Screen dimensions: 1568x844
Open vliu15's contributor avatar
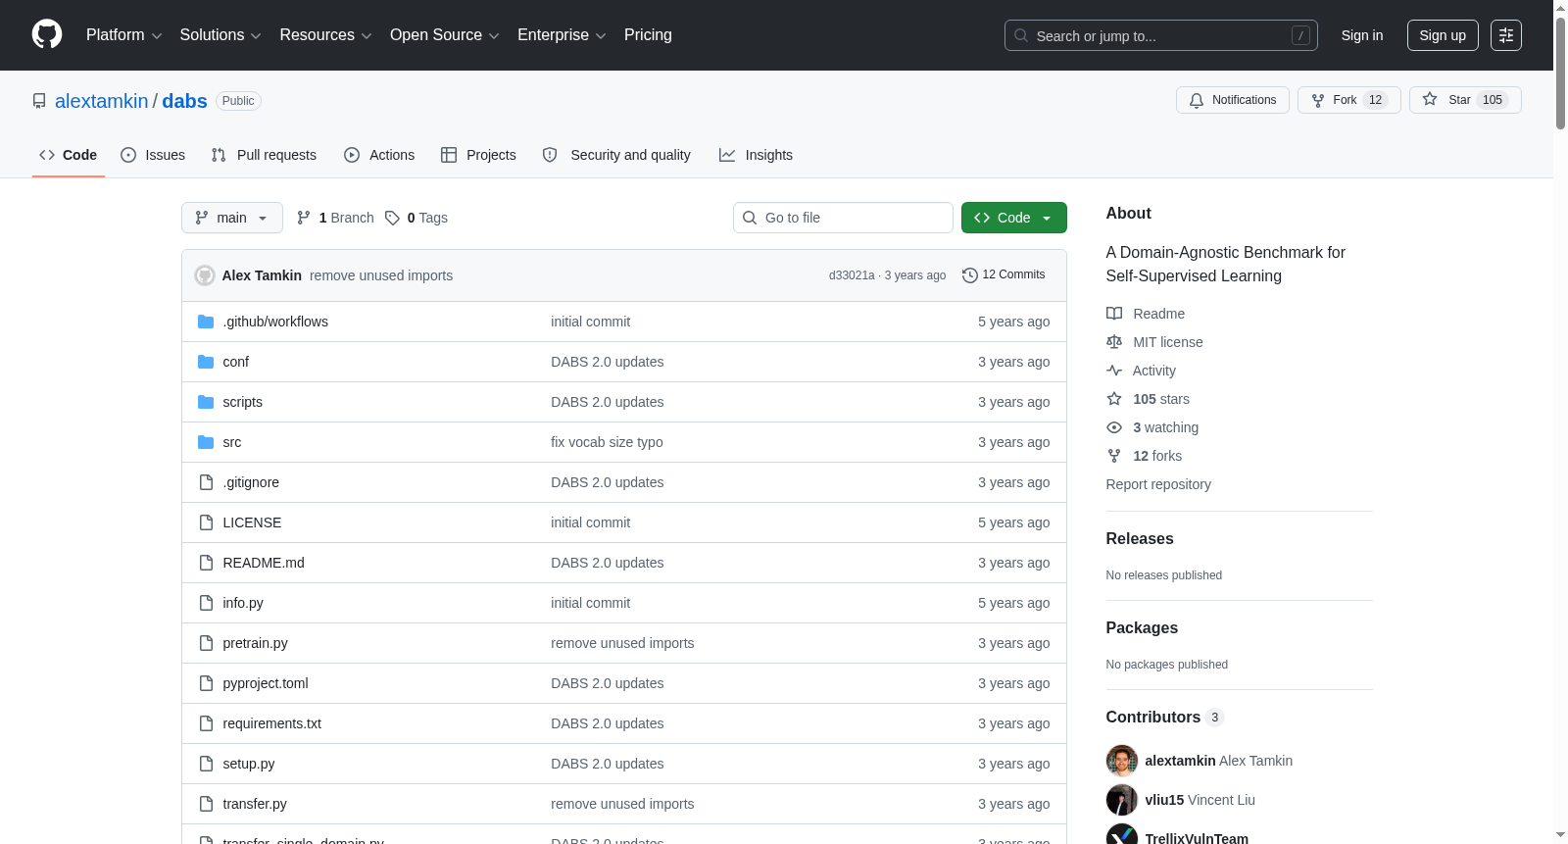point(1122,800)
